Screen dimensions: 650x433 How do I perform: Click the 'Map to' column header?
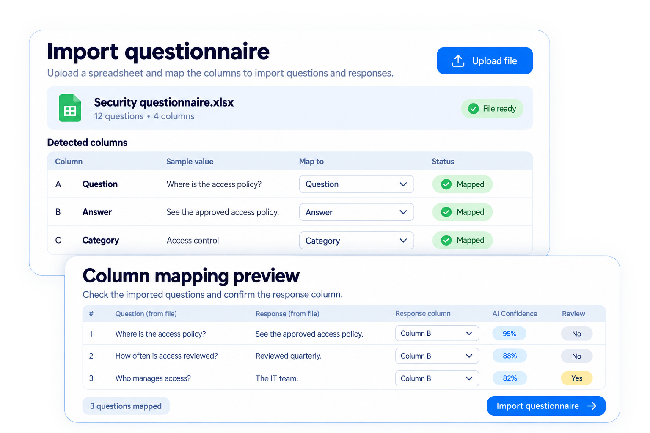(311, 162)
